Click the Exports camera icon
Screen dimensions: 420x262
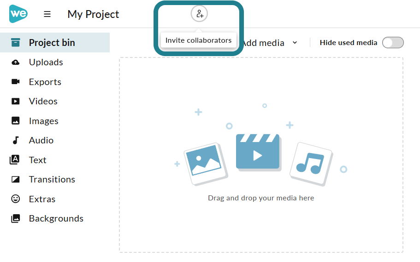point(16,82)
